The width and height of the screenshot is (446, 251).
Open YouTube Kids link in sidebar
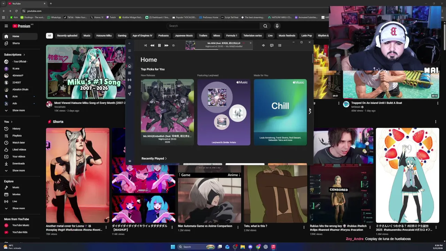point(20,232)
